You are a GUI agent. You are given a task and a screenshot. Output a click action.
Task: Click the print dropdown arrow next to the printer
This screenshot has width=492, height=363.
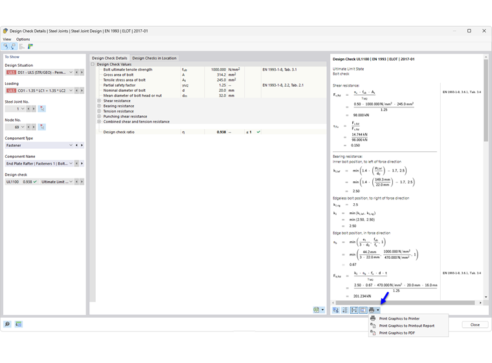pyautogui.click(x=378, y=310)
